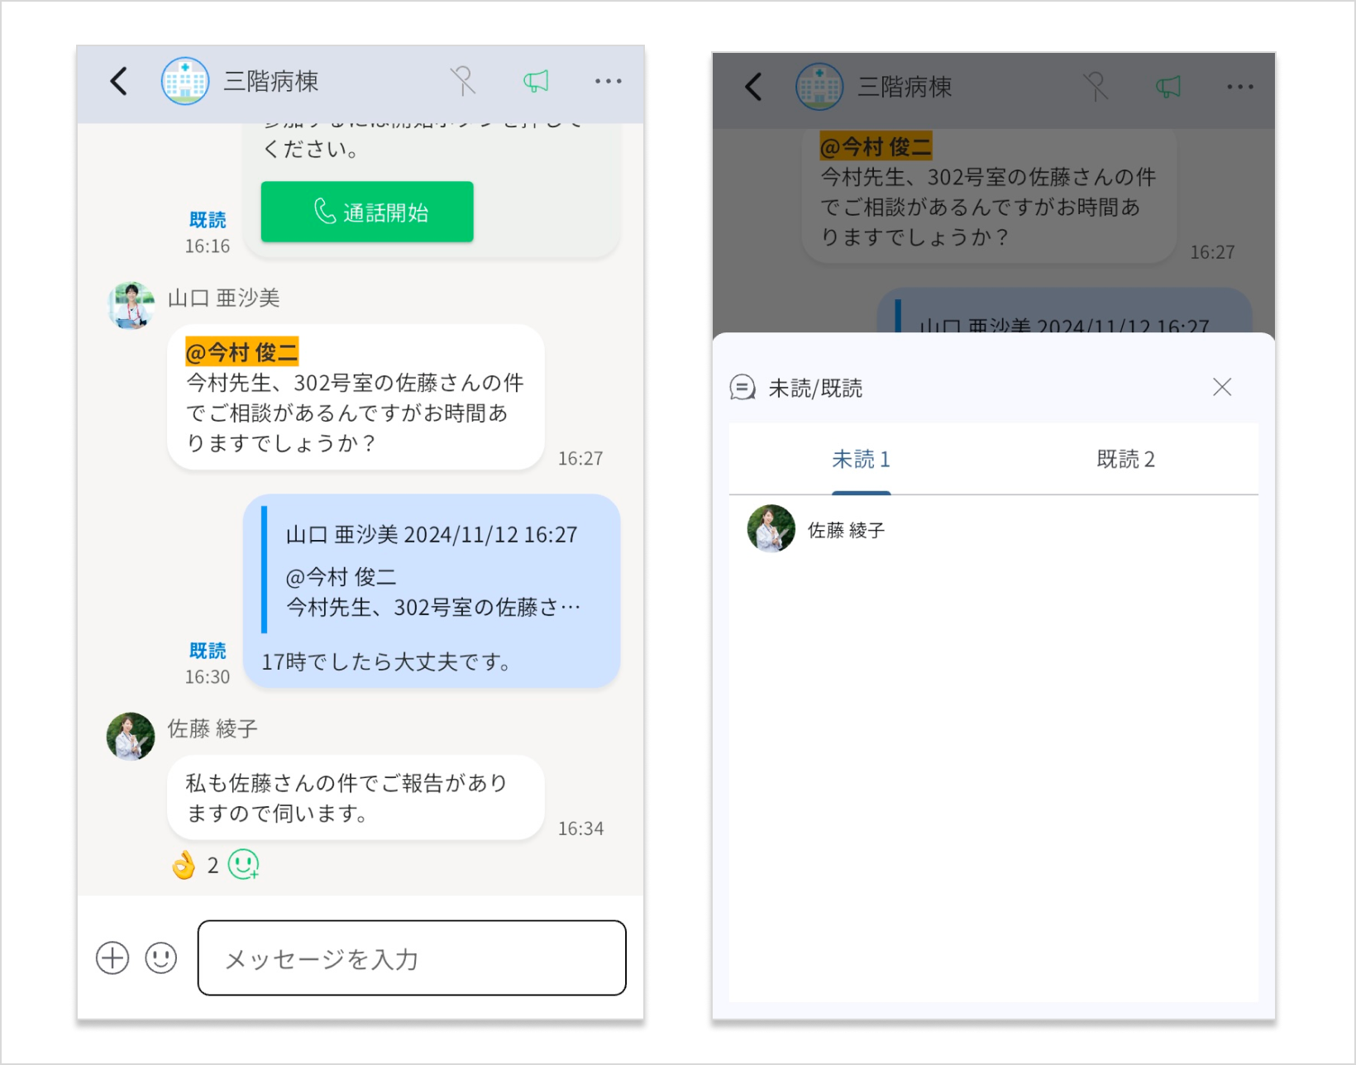This screenshot has width=1356, height=1065.
Task: Click pin icon in right chat header
Action: pyautogui.click(x=1096, y=87)
